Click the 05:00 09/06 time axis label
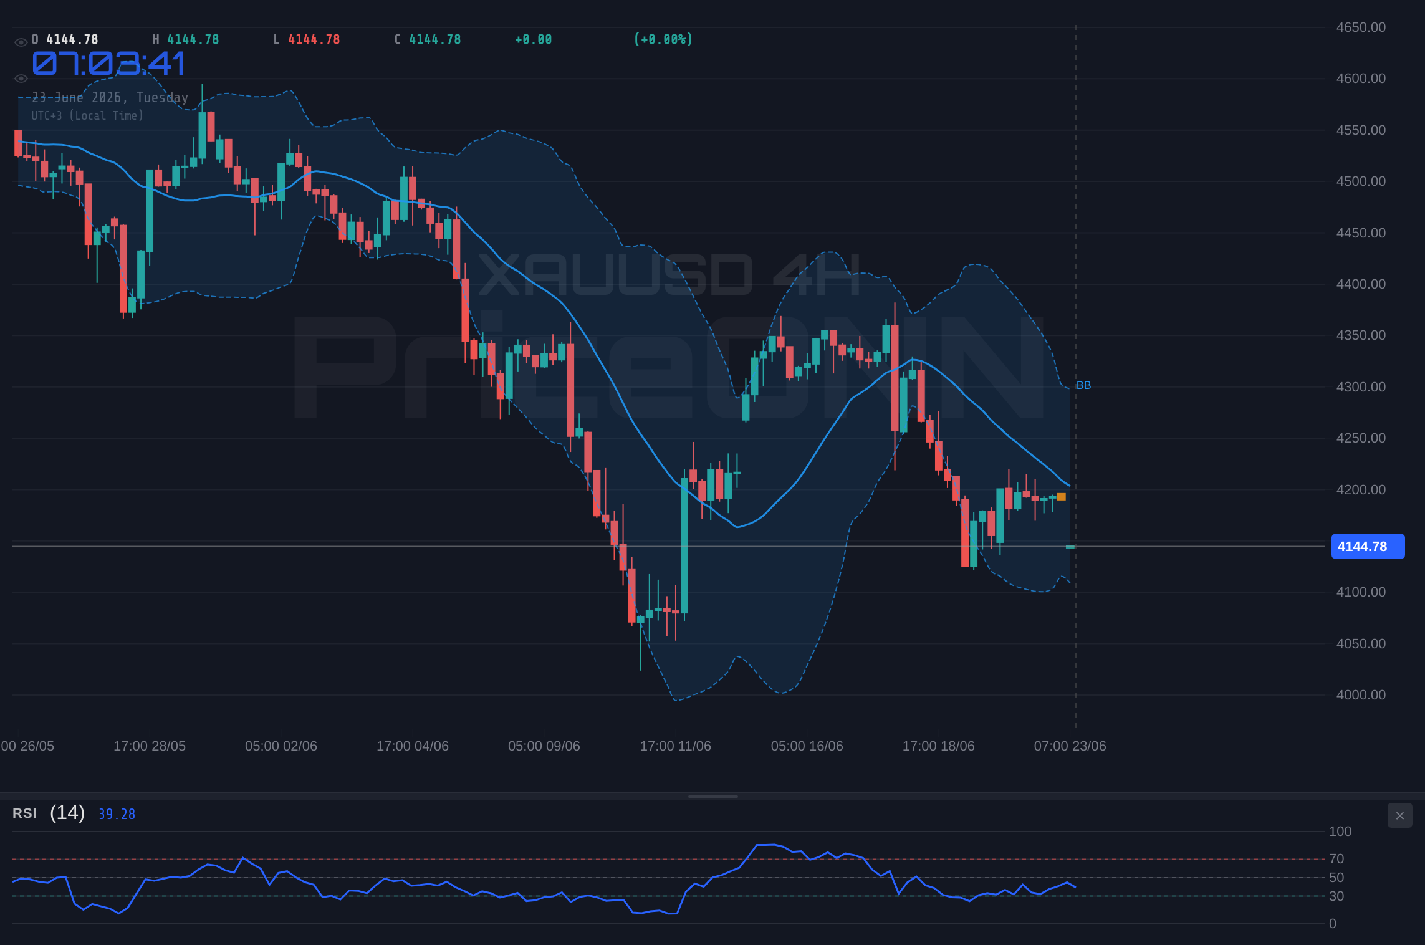1425x945 pixels. coord(544,746)
